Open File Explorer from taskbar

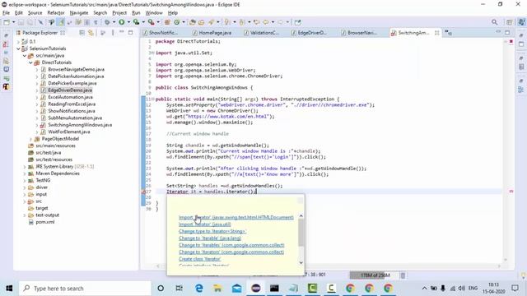coord(217,288)
